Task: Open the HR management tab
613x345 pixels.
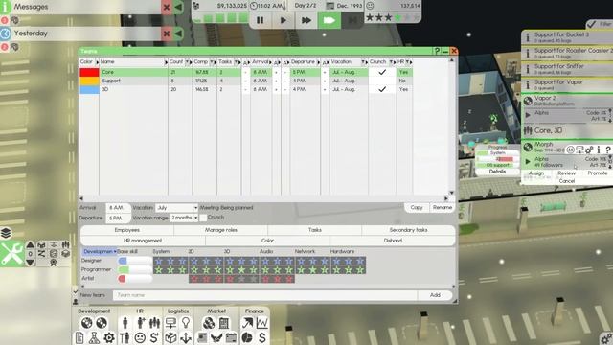Action: pyautogui.click(x=143, y=241)
